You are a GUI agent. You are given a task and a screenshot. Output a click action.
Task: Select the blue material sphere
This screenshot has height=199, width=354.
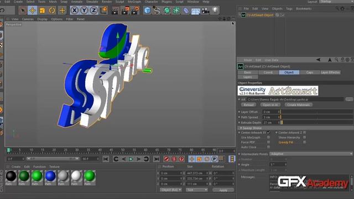50,176
